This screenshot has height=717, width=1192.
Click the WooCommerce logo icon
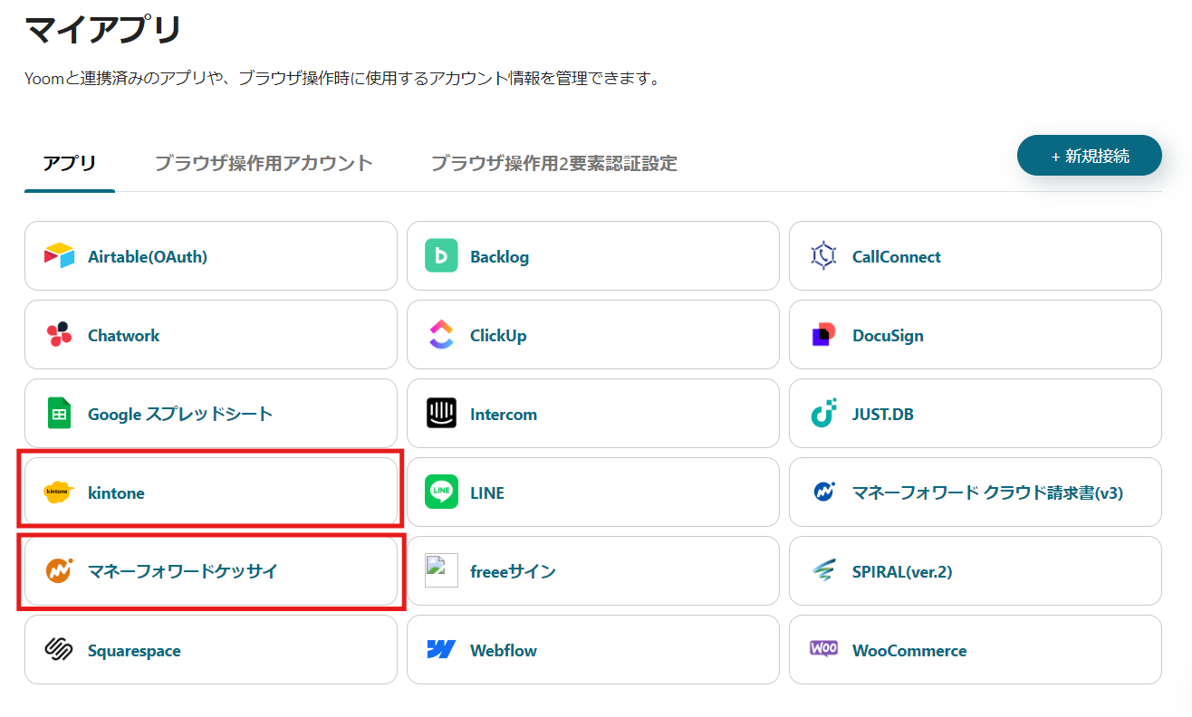[822, 649]
